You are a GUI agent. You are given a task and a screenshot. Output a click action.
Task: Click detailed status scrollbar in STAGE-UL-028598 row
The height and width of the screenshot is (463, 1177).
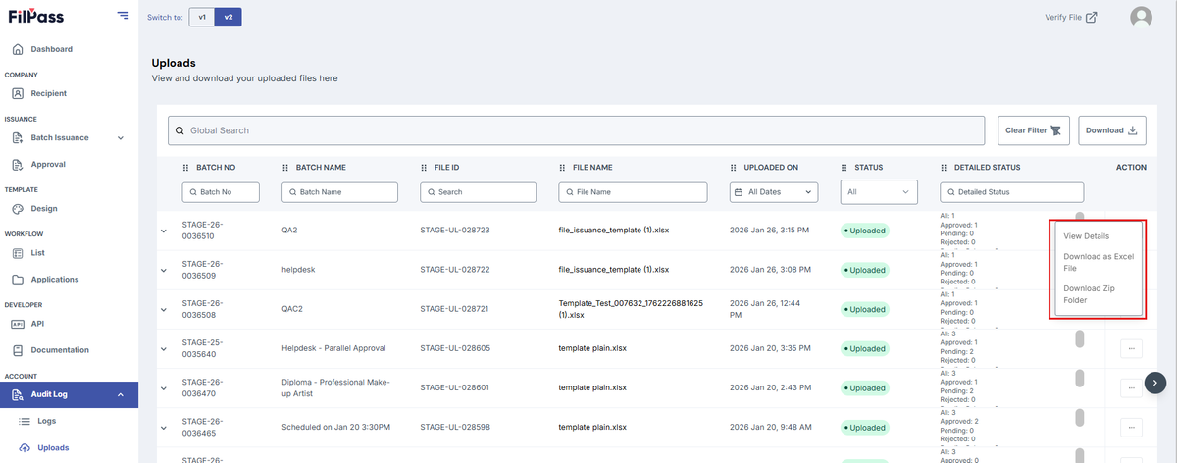tap(1080, 418)
